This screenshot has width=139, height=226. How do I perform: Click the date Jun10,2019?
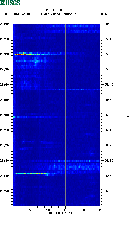(x=21, y=14)
